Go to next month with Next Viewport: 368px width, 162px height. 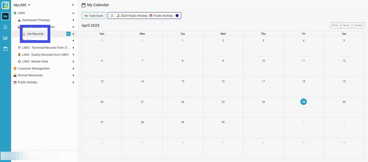coord(346,25)
